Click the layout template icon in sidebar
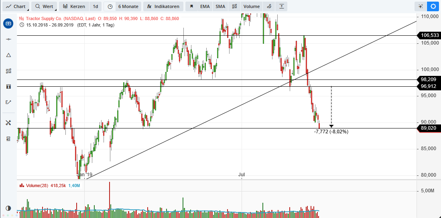Image resolution: width=441 pixels, height=218 pixels. pyautogui.click(x=8, y=139)
